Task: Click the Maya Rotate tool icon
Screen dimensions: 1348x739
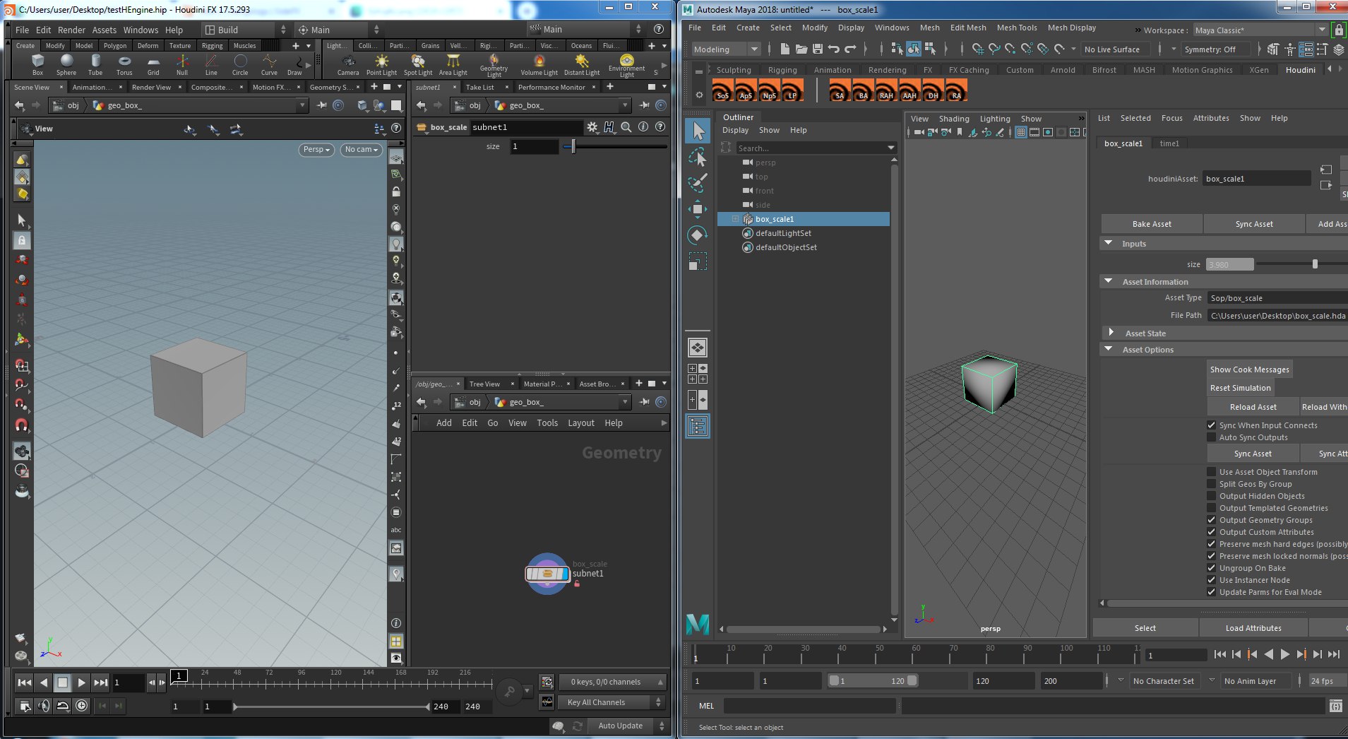Action: [698, 235]
